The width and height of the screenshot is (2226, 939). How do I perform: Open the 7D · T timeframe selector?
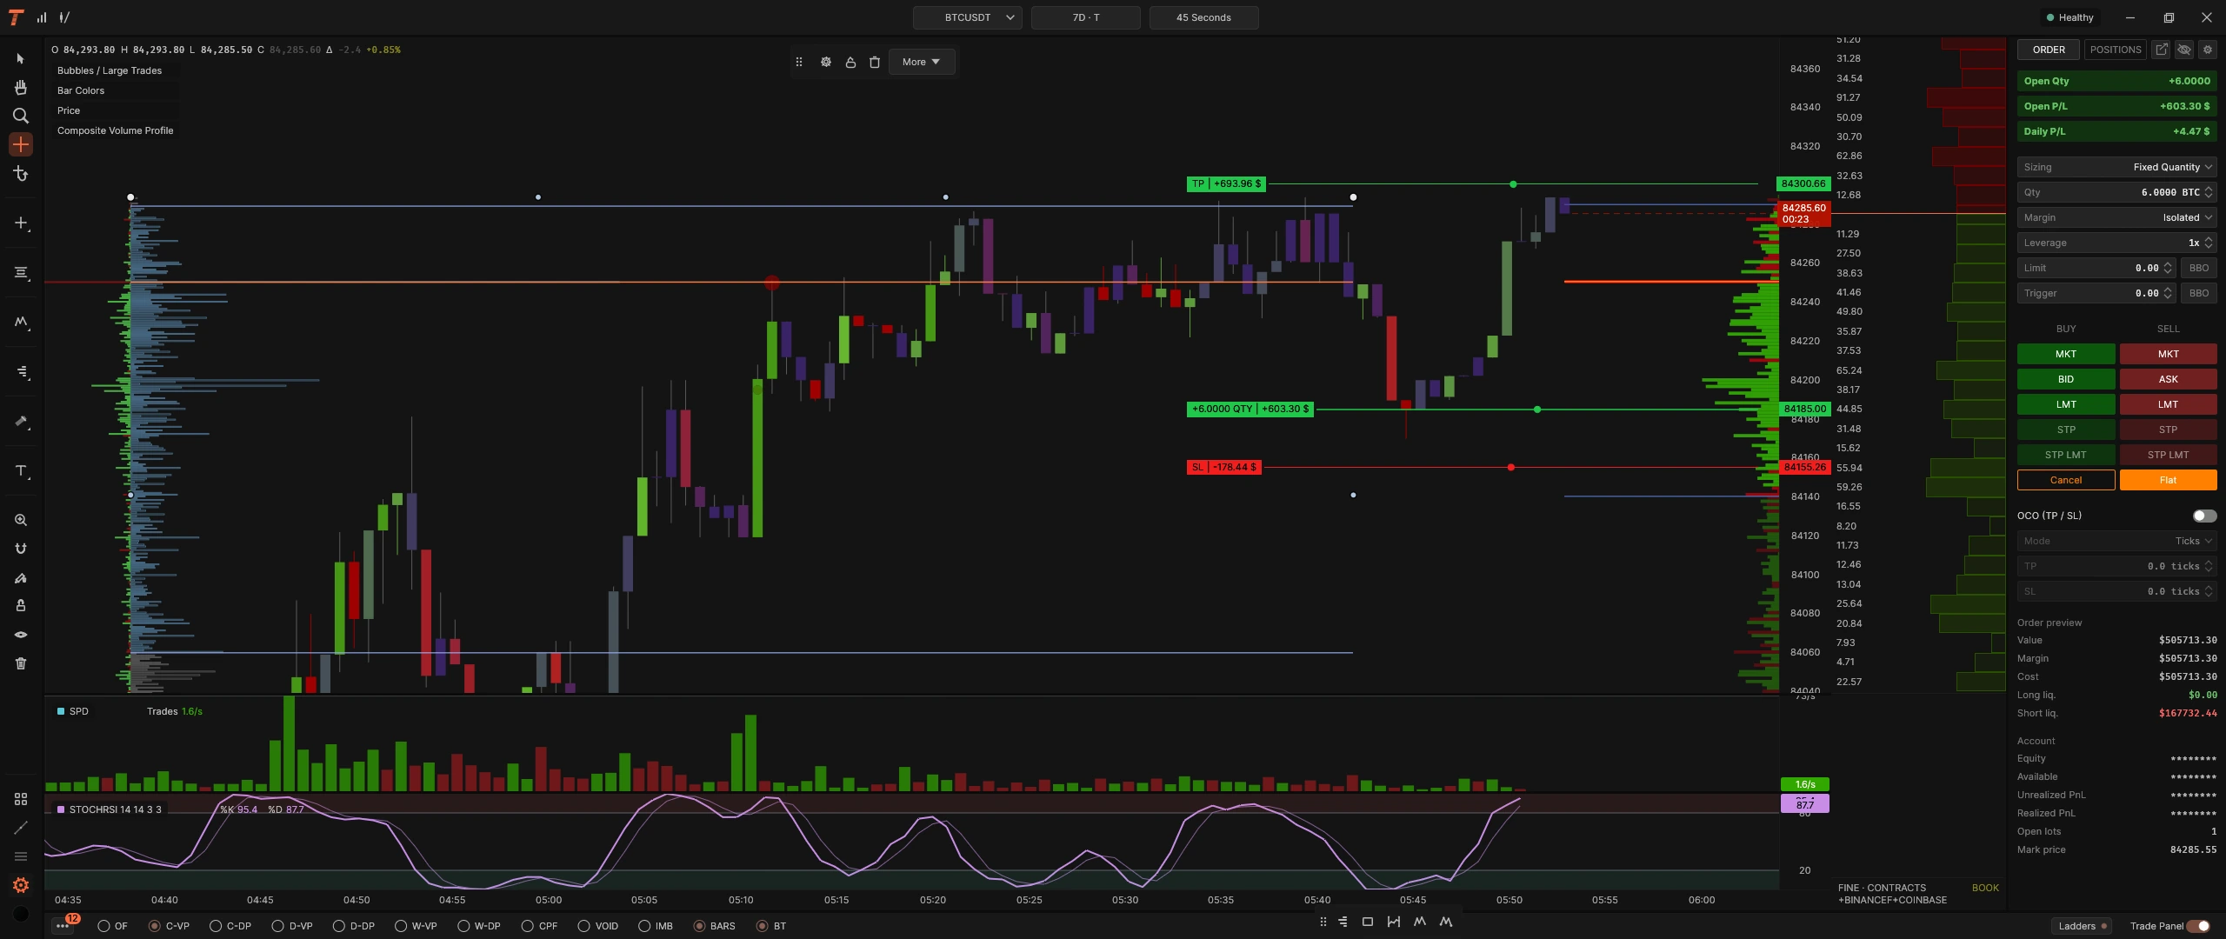coord(1086,17)
